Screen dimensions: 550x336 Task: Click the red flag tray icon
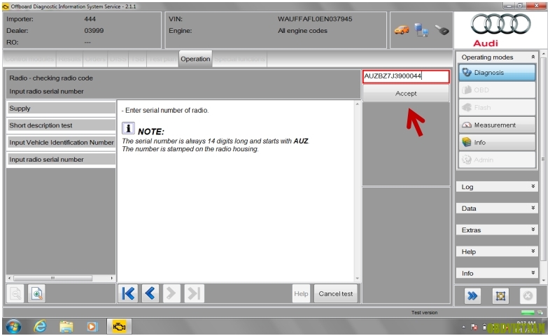pos(474,327)
